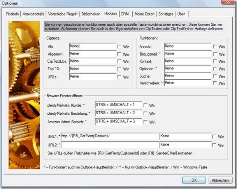Click the golden gears side image

pos(24,95)
